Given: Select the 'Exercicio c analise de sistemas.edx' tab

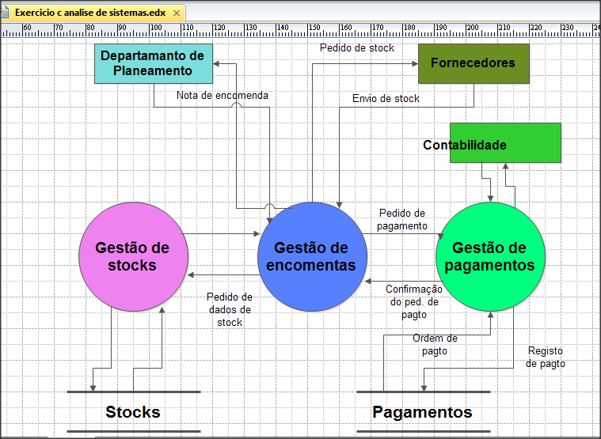Looking at the screenshot, I should [89, 13].
